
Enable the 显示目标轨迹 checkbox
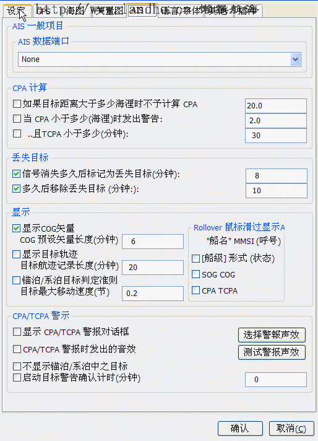pos(16,254)
